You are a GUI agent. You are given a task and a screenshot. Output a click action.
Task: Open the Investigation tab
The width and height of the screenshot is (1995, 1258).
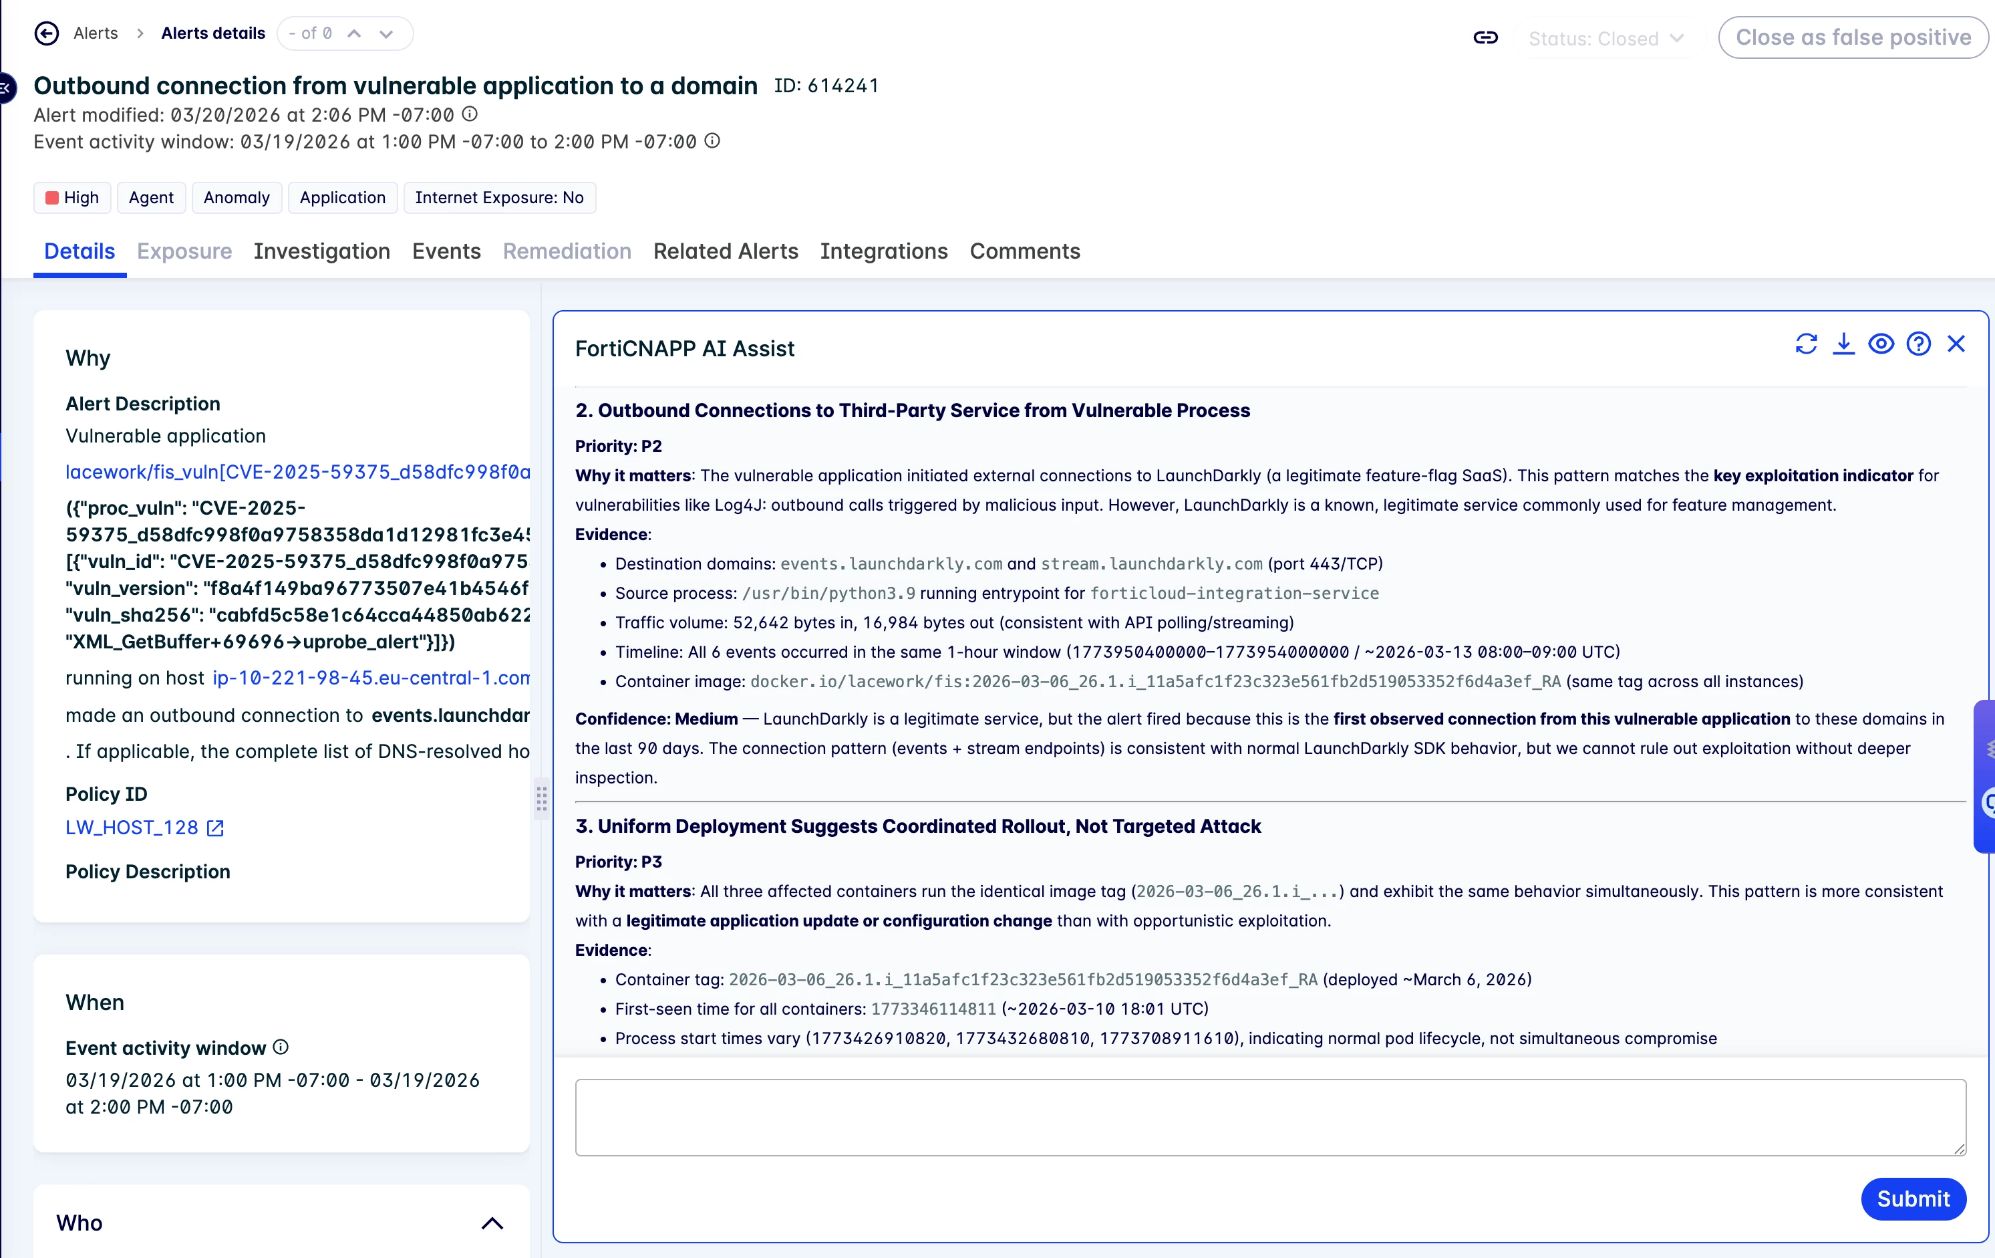tap(321, 251)
